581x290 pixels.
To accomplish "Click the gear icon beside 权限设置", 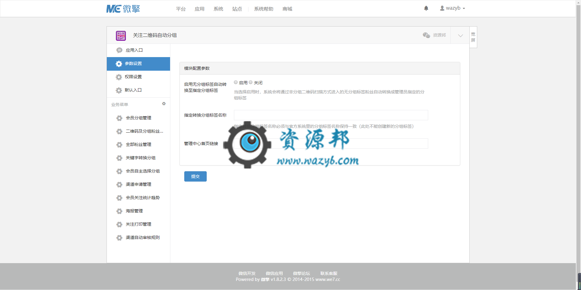I will [119, 77].
